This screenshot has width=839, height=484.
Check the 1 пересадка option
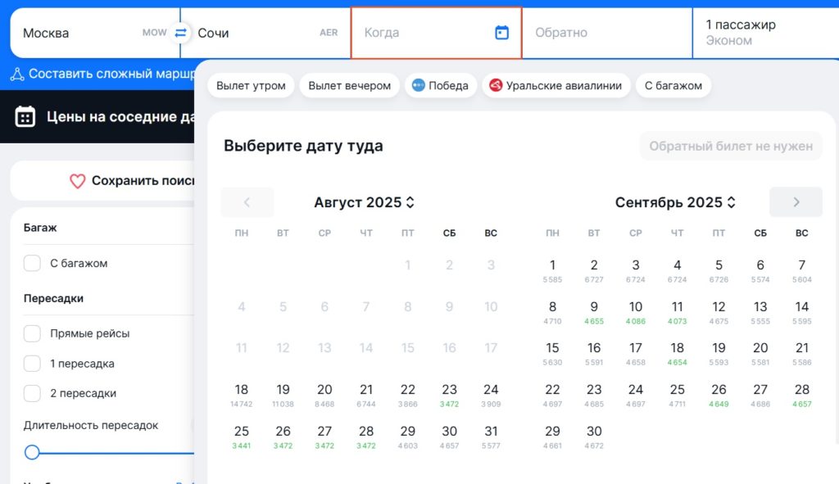[x=32, y=363]
